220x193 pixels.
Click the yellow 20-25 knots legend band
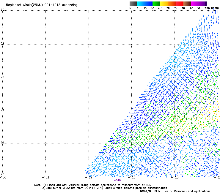point(164,4)
